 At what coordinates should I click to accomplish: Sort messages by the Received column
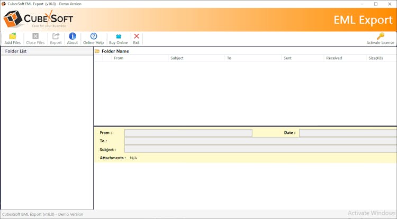(345, 58)
